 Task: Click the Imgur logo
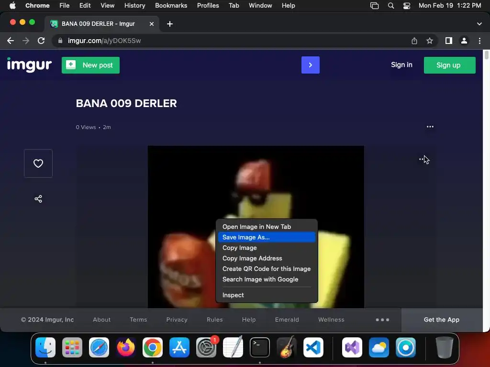tap(29, 65)
